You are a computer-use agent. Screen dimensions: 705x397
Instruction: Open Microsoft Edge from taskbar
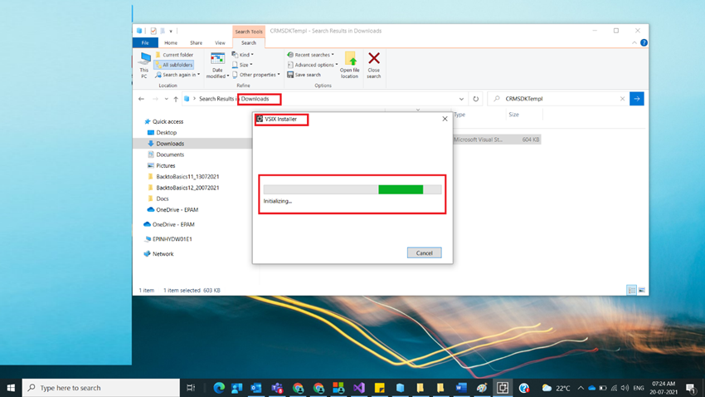coord(219,388)
